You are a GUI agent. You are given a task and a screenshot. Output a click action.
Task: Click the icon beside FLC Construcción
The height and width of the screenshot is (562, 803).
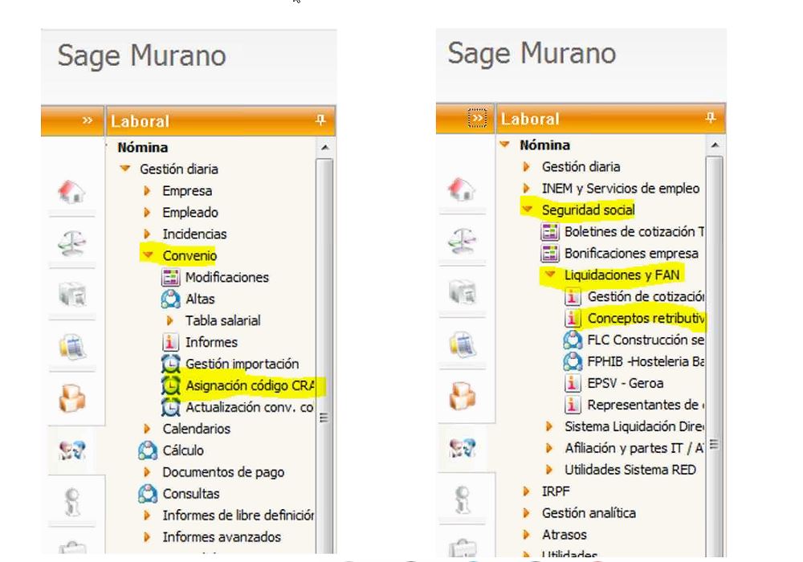pyautogui.click(x=573, y=340)
